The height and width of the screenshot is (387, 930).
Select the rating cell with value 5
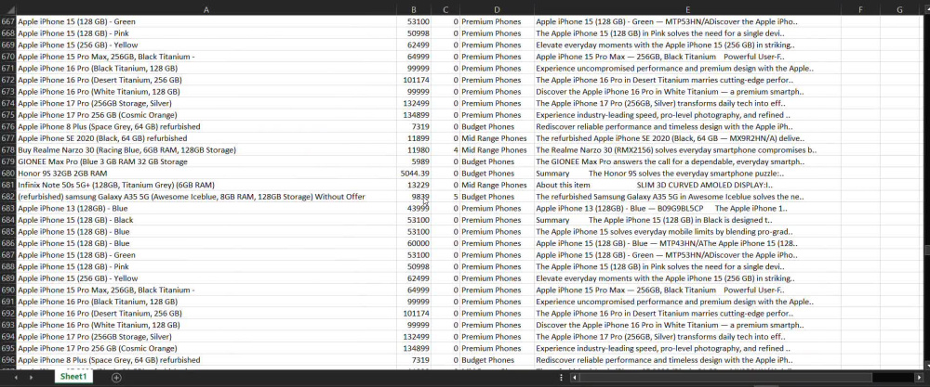tap(445, 197)
